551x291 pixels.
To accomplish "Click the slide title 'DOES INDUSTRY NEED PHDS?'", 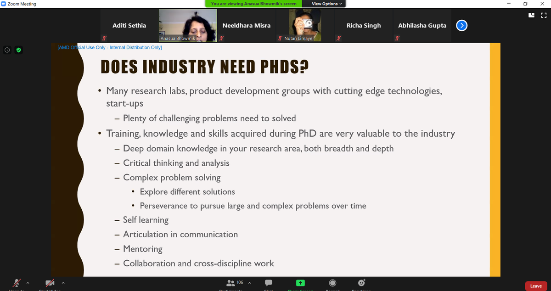I will tap(204, 67).
